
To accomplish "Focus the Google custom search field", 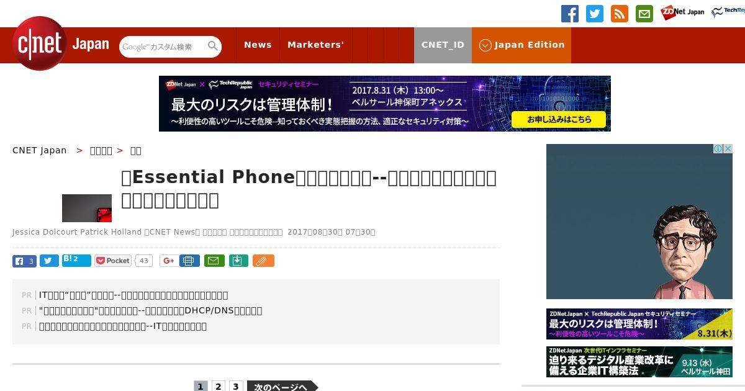I will tap(163, 47).
